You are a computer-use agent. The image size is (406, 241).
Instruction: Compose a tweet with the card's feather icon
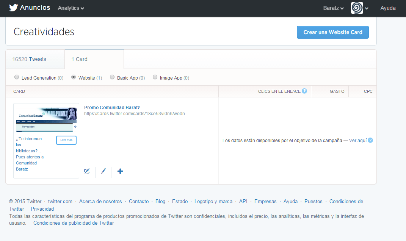point(87,171)
